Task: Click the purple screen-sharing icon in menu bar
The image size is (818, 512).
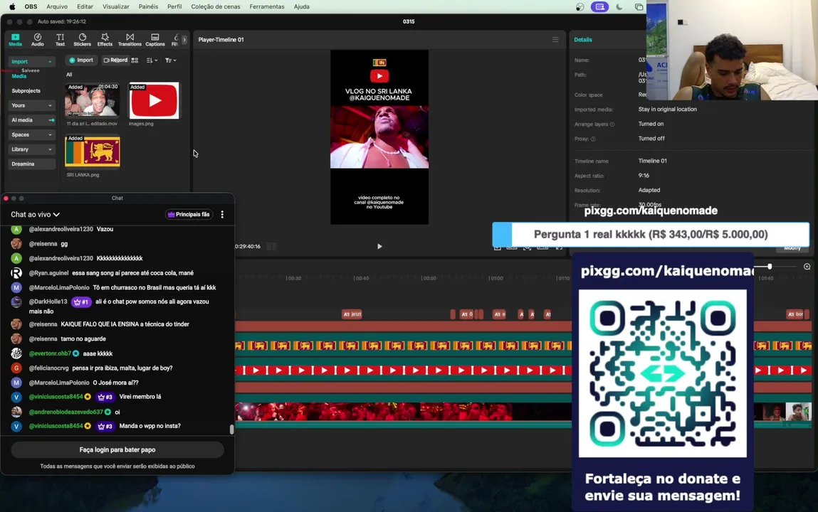Action: tap(599, 7)
